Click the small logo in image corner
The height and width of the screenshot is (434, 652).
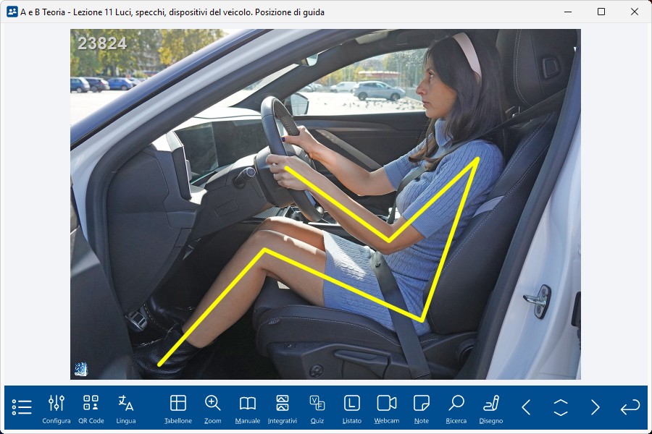[80, 369]
